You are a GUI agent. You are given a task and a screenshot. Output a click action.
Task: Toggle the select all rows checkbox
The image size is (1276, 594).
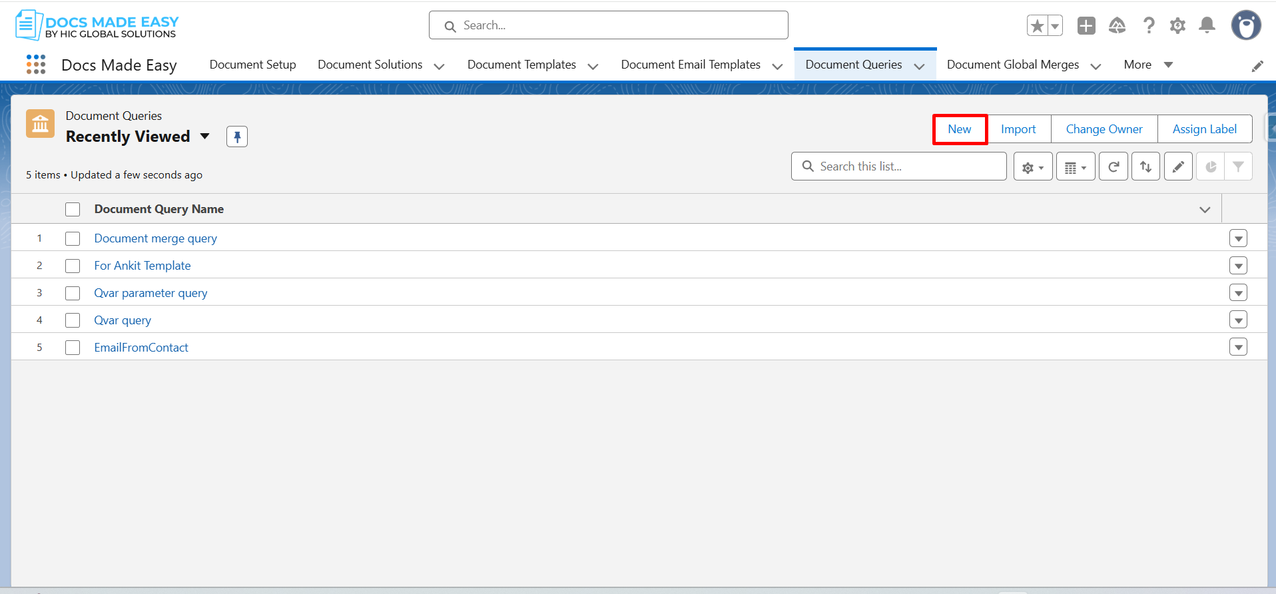(73, 209)
